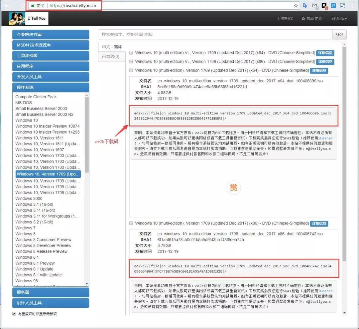Select highlighted Windows 10, Version 1709 item
359x329 pixels.
tap(48, 174)
